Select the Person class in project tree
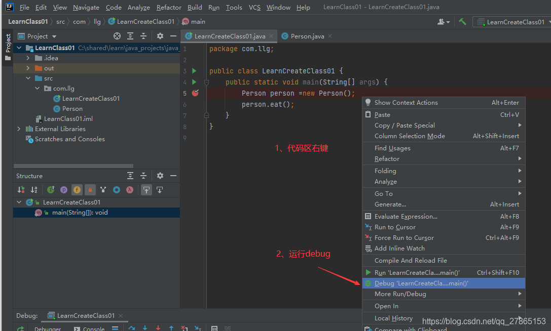Viewport: 551px width, 331px height. pos(72,109)
